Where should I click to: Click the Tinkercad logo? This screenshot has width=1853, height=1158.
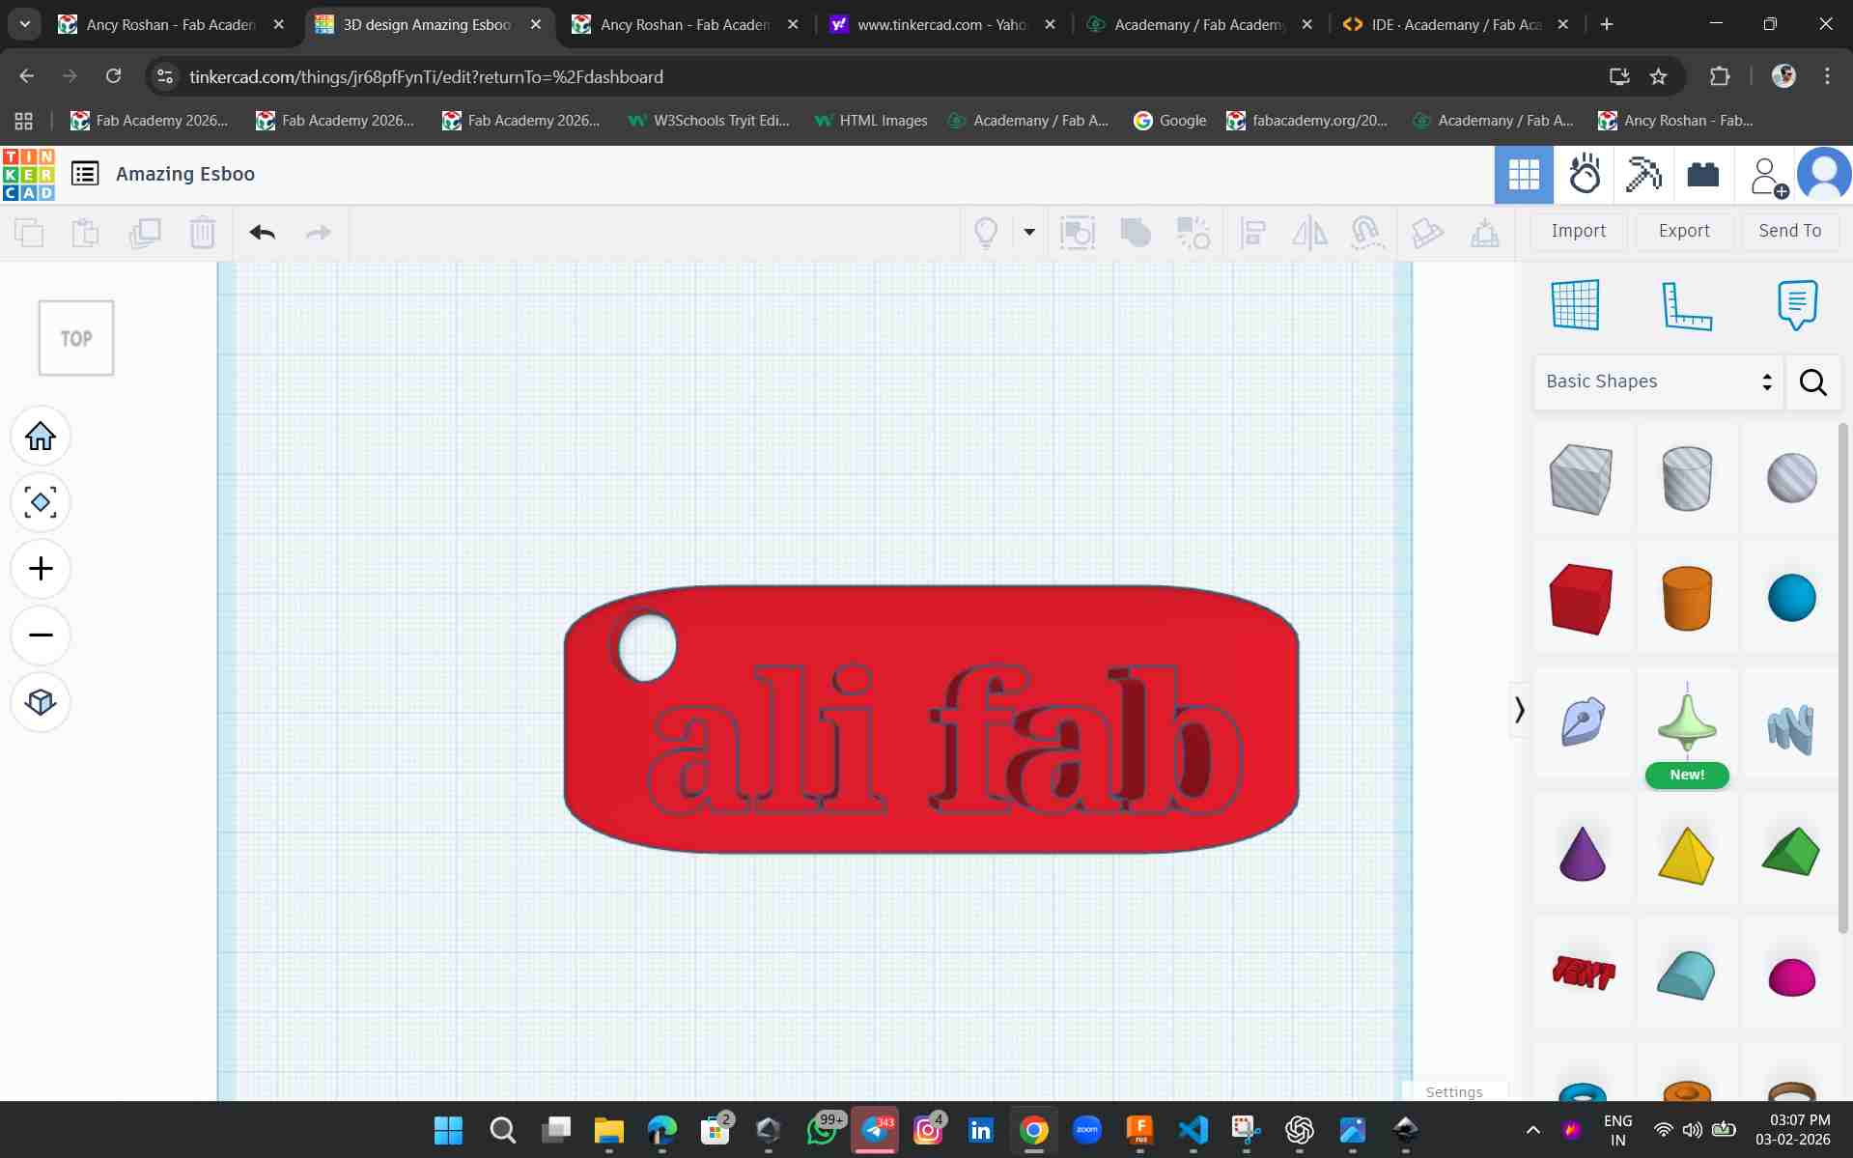coord(29,174)
